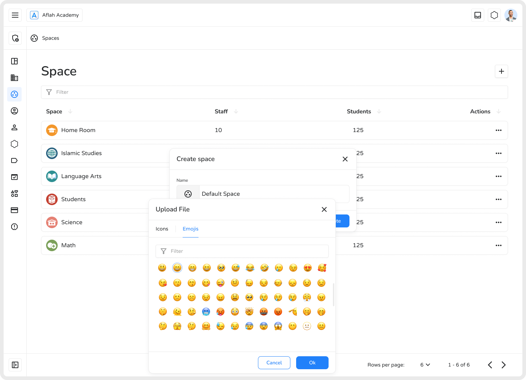Viewport: 526px width, 380px height.
Task: Open actions menu for Home Room
Action: 498,130
